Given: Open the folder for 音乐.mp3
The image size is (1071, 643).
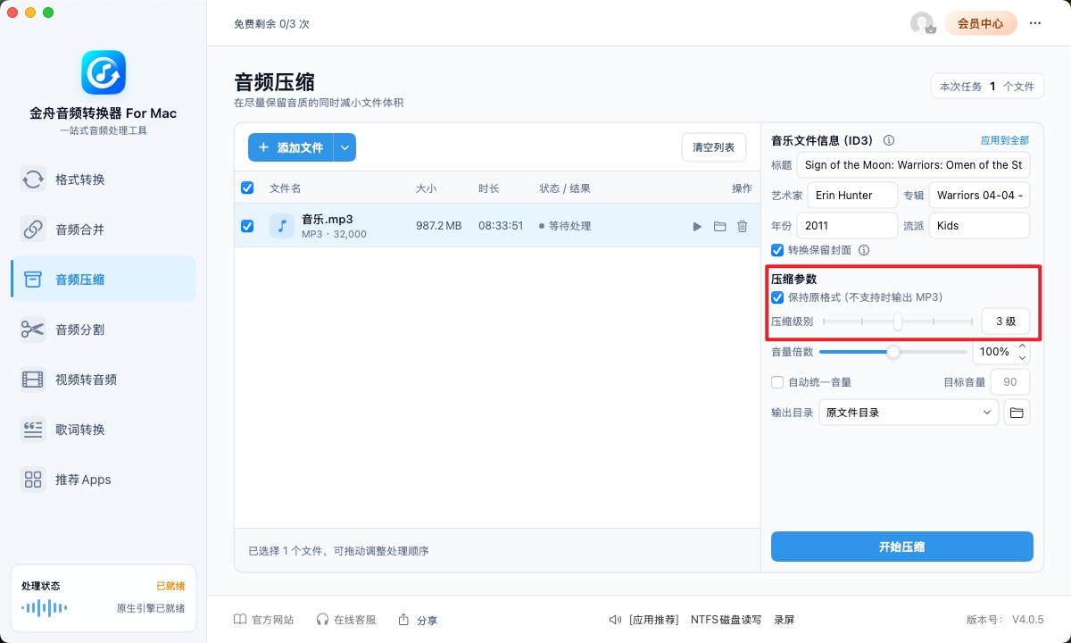Looking at the screenshot, I should [720, 227].
